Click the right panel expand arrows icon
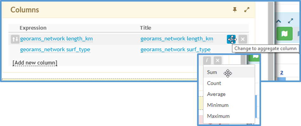The width and height of the screenshot is (301, 126). pyautogui.click(x=291, y=21)
